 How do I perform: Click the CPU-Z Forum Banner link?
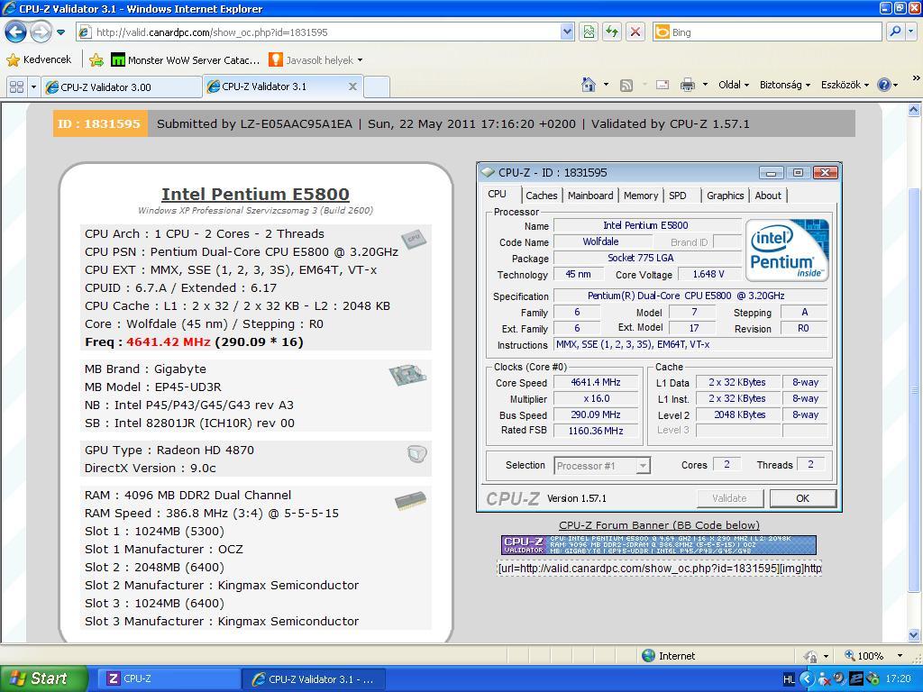tap(659, 525)
